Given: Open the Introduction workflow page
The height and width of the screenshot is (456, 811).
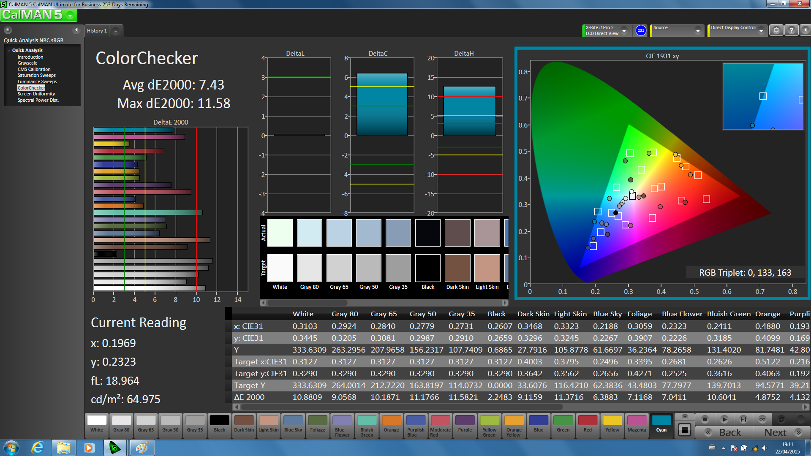Looking at the screenshot, I should [30, 57].
